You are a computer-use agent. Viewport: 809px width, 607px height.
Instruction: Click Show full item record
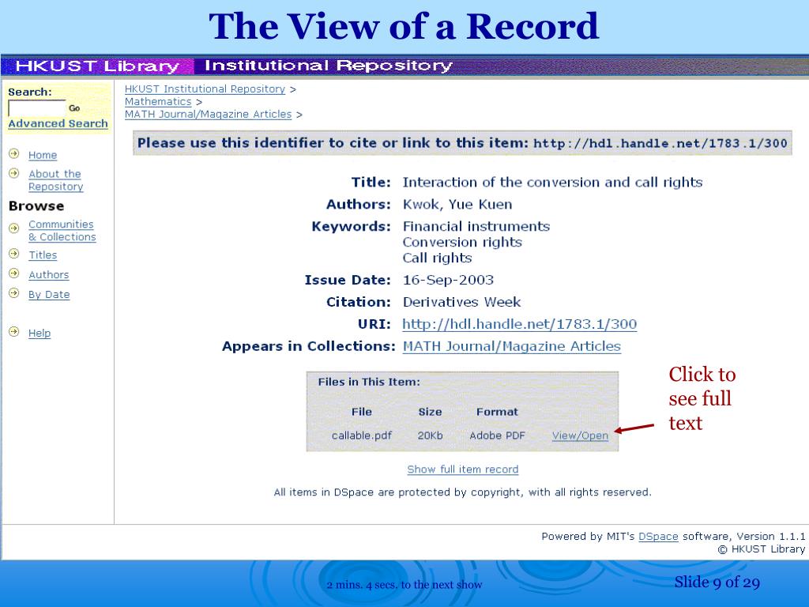click(463, 469)
